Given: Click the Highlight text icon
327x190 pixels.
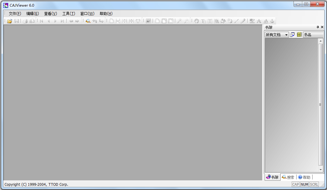Looking at the screenshot, I should click(251, 21).
